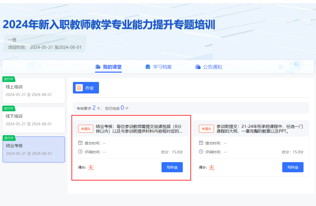
Task: Click clock icon in 参训前提交 assignment card
Action: (x=201, y=152)
